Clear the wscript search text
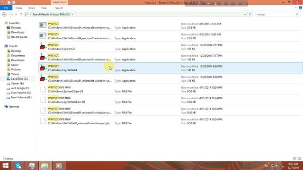The image size is (303, 170). pyautogui.click(x=297, y=15)
